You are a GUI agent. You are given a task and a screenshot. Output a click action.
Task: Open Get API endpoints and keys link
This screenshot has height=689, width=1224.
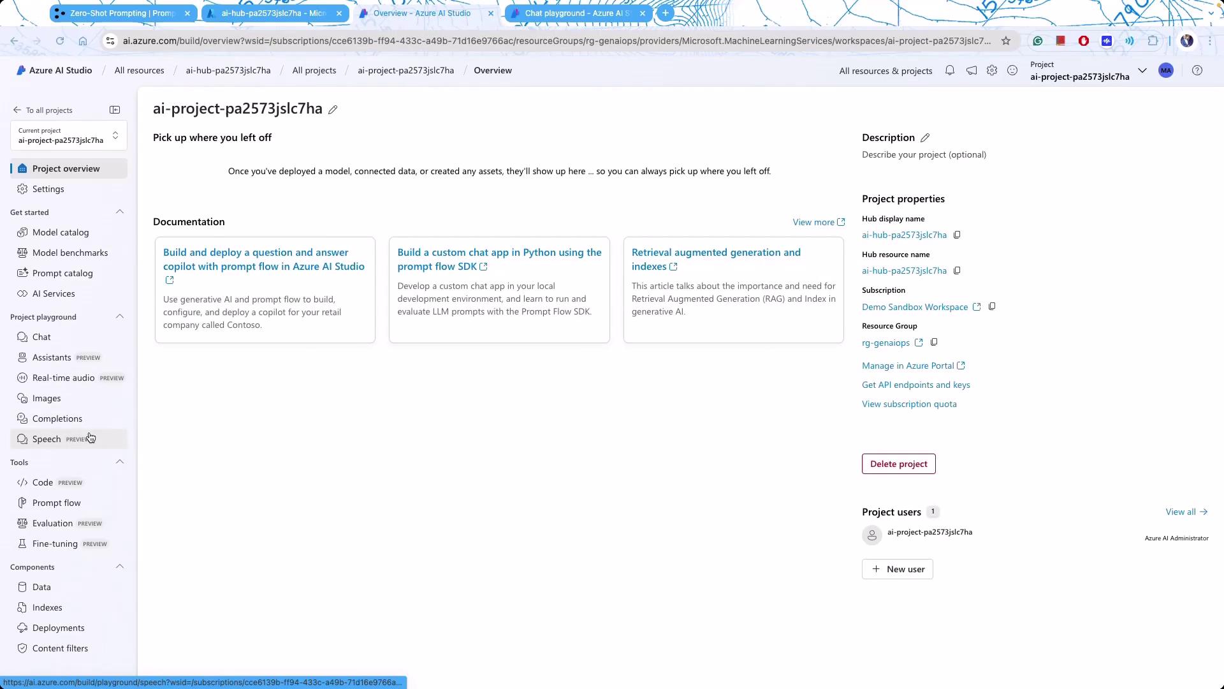point(915,385)
